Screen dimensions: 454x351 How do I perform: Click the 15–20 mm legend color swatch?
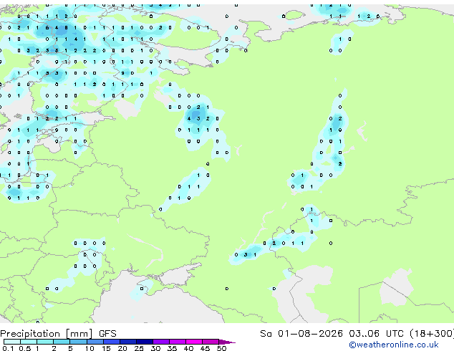(112, 342)
